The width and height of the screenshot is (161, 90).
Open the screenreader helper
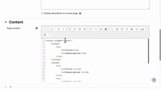tap(50, 35)
